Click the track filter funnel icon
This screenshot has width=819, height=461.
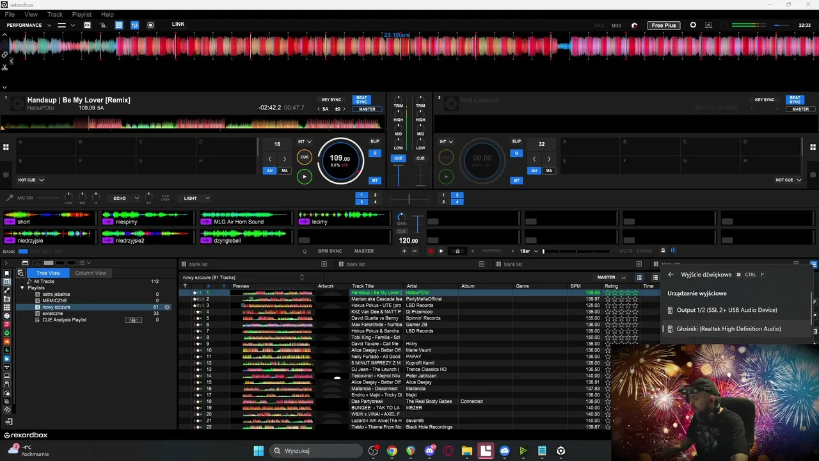tap(186, 286)
